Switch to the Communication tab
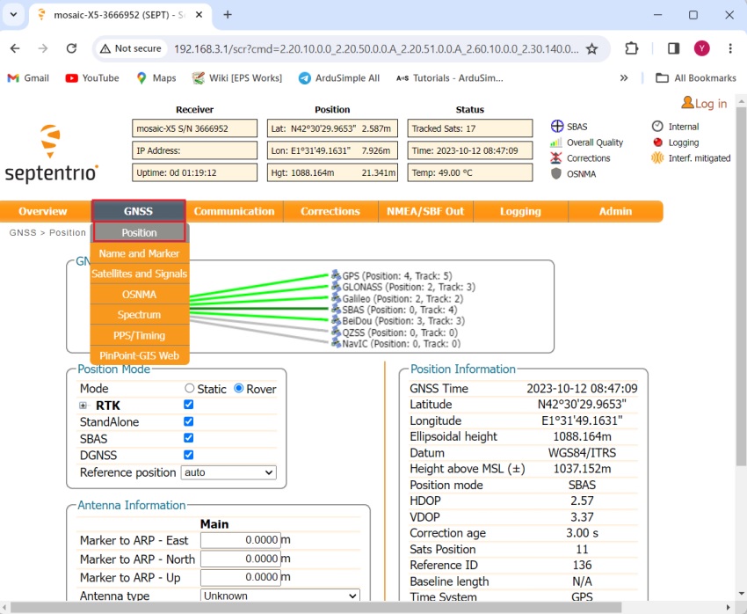This screenshot has height=614, width=747. [x=234, y=211]
